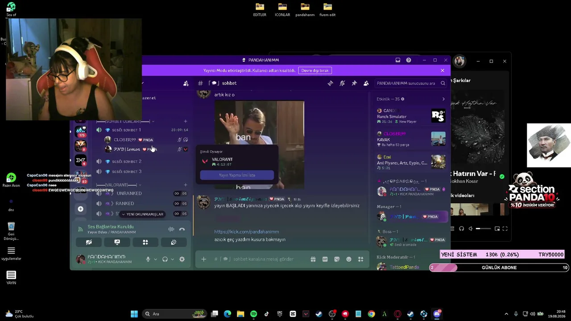Toggle miniplayer icon in music player window
The height and width of the screenshot is (321, 571).
(497, 229)
